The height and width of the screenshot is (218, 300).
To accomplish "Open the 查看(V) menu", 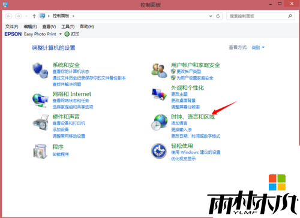I will 49,26.
